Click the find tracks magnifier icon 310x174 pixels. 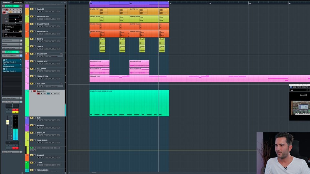65,3
